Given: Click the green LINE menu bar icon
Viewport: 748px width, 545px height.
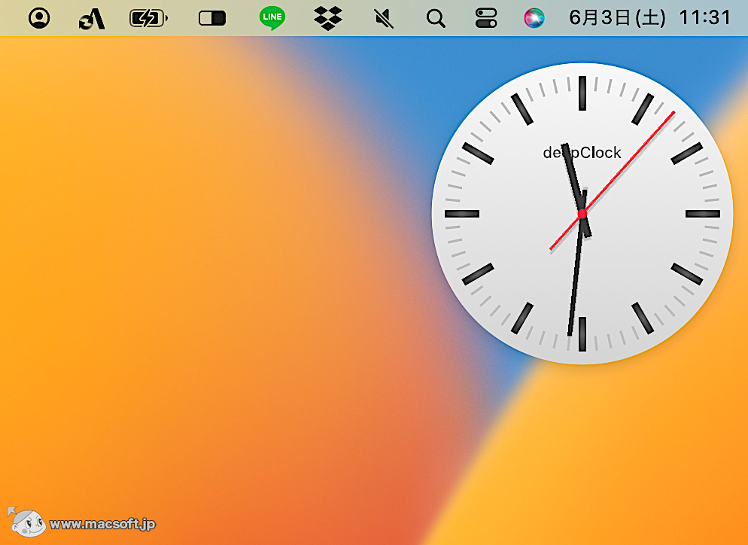Looking at the screenshot, I should pyautogui.click(x=271, y=18).
